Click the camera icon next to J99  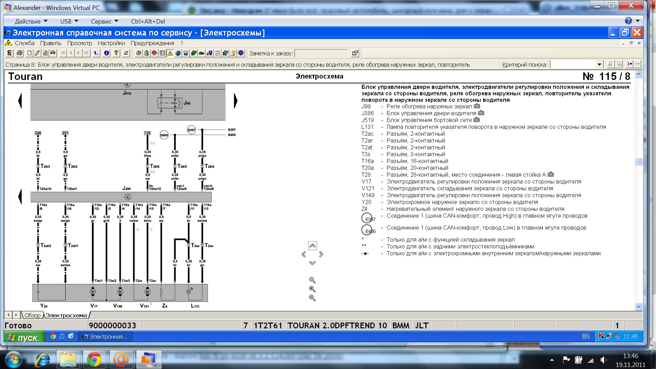477,106
